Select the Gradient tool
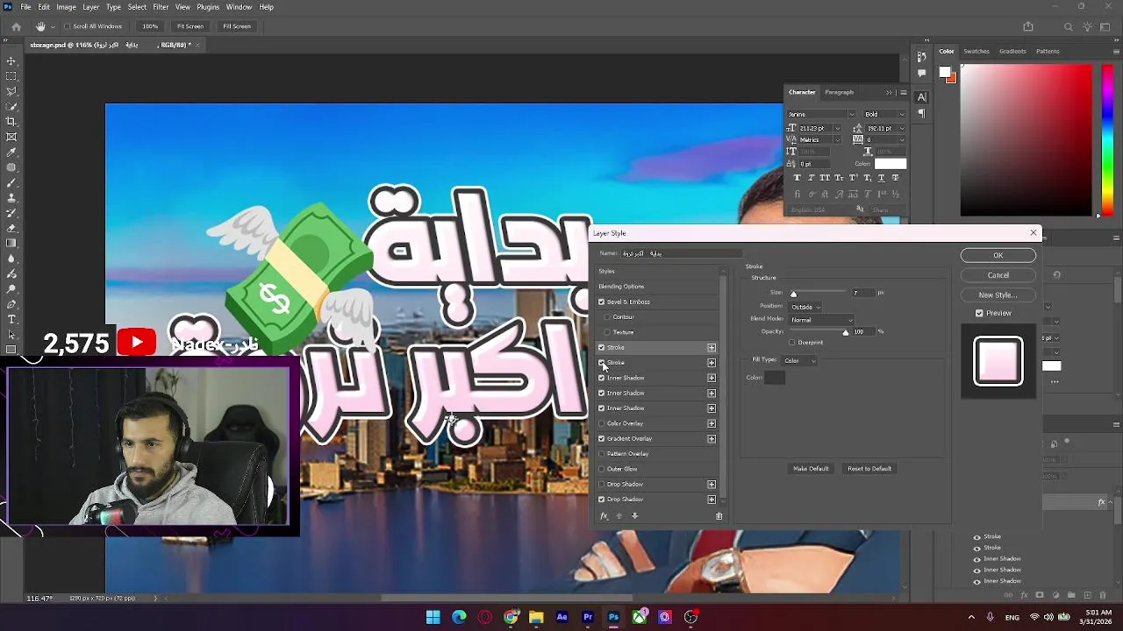 11,243
